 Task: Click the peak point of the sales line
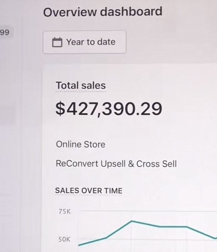tap(131, 221)
